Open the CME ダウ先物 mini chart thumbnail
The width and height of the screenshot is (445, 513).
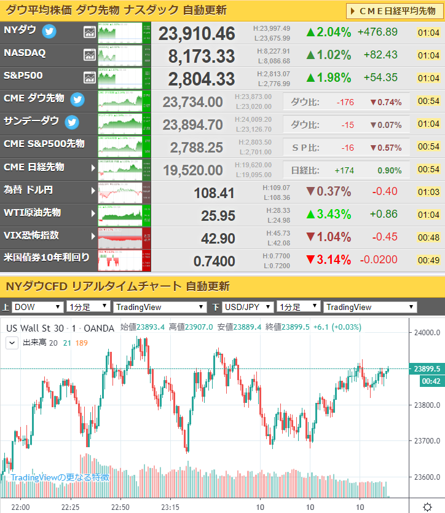124,101
